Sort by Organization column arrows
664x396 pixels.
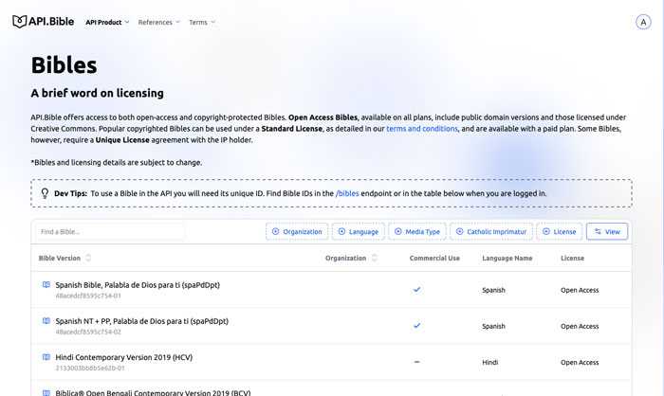[x=374, y=258]
